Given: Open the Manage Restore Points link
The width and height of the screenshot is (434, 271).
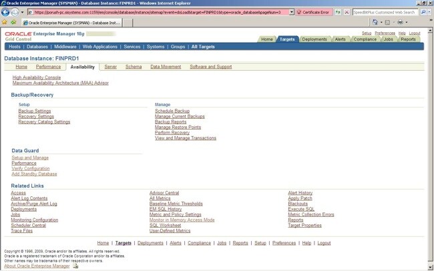Looking at the screenshot, I should [x=178, y=127].
